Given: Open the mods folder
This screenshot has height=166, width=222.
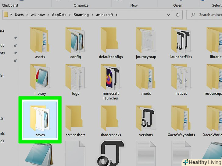Looking at the screenshot, I should (146, 80).
